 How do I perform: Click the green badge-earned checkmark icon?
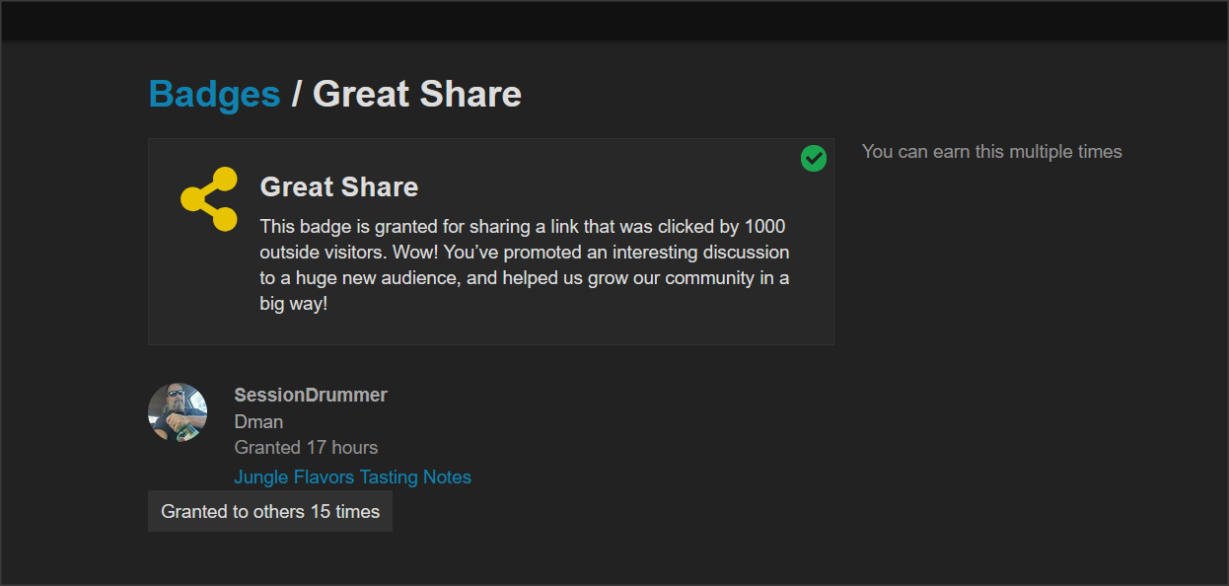pos(814,158)
